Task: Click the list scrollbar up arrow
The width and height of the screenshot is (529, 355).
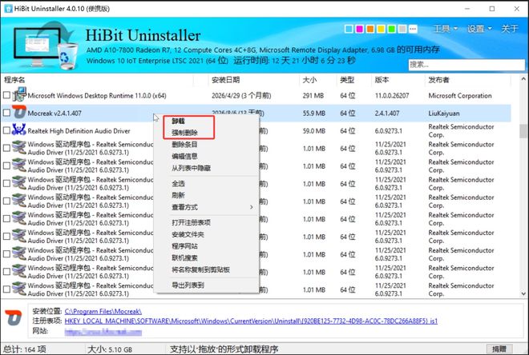Action: click(x=523, y=78)
